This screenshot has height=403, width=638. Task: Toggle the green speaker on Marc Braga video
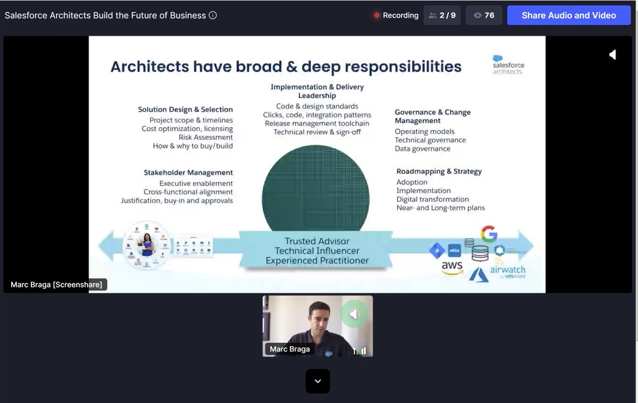coord(354,314)
